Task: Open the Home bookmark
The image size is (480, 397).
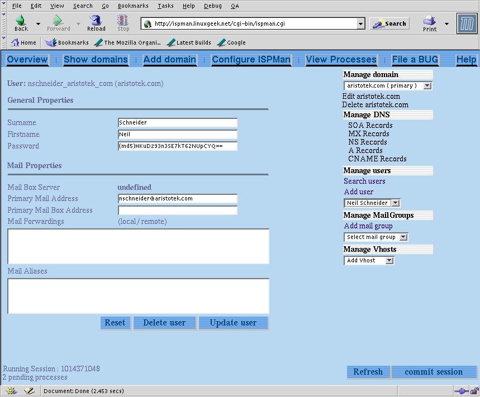Action: 23,42
